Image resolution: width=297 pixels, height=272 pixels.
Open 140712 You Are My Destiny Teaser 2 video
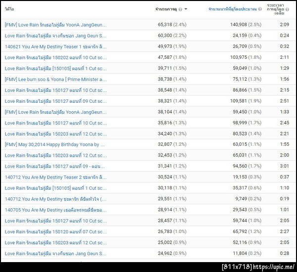[x=55, y=177]
